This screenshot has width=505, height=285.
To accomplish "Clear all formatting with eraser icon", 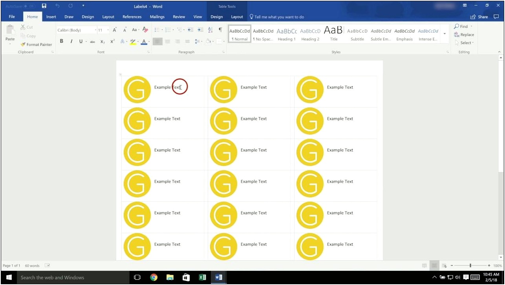I will pyautogui.click(x=145, y=30).
